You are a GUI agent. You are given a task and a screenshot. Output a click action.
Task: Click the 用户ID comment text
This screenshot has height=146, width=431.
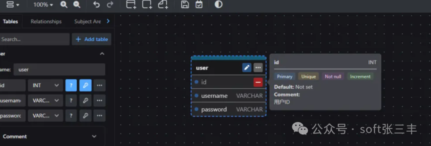pos(282,102)
